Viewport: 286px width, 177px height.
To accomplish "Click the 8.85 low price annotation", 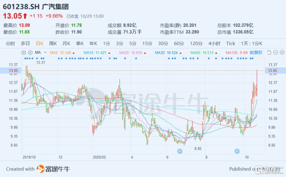I will [x=198, y=149].
